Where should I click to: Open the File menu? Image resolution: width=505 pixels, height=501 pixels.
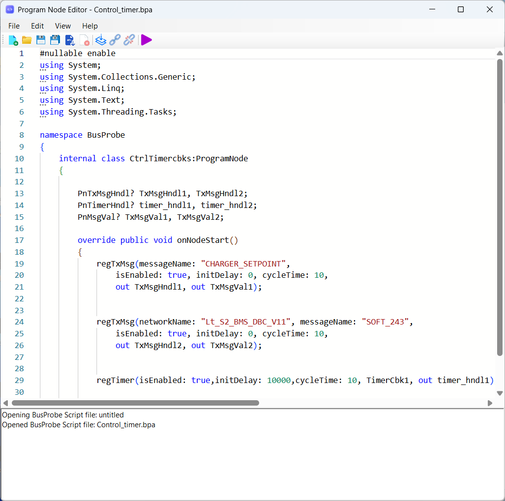(x=14, y=26)
